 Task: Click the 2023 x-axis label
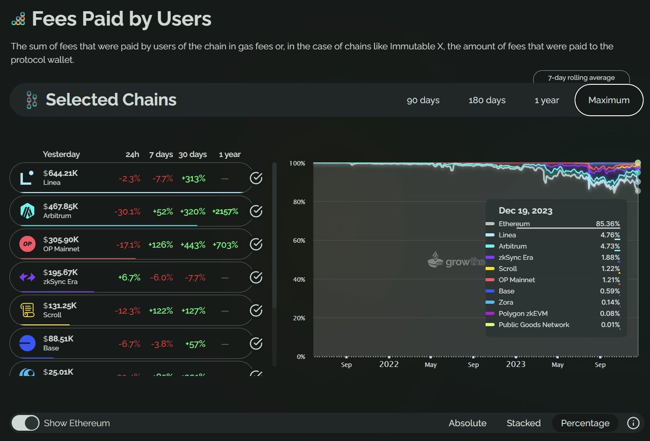click(516, 364)
